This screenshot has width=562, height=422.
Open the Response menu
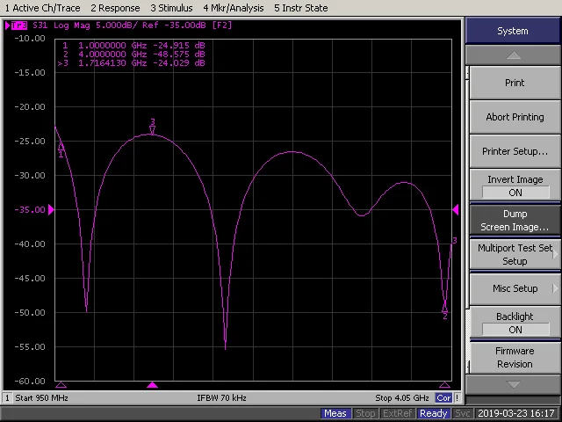point(115,8)
